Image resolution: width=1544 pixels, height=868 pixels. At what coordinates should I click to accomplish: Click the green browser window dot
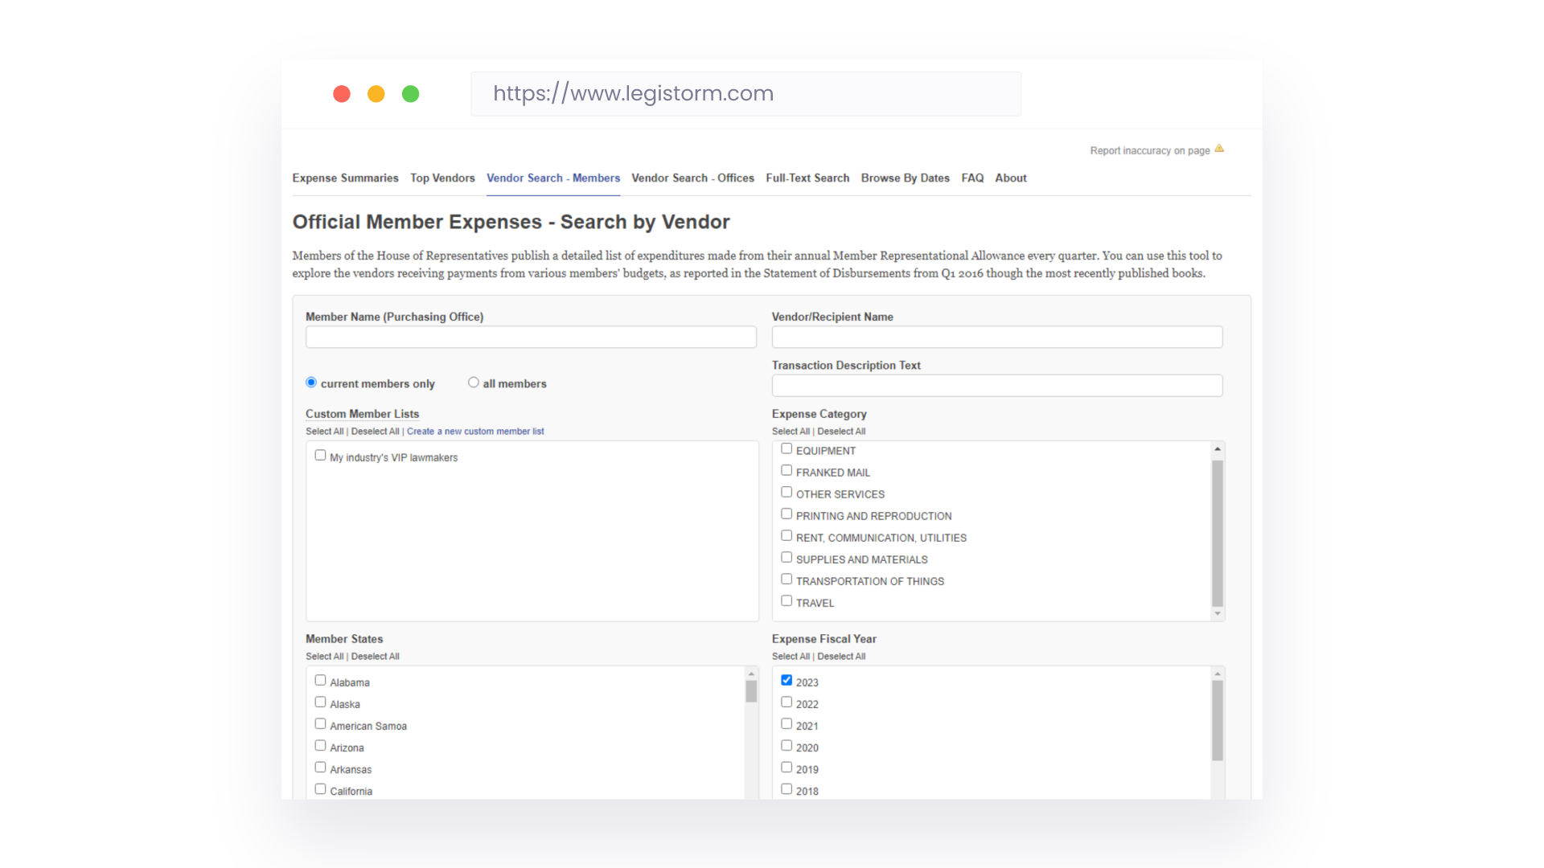tap(410, 94)
